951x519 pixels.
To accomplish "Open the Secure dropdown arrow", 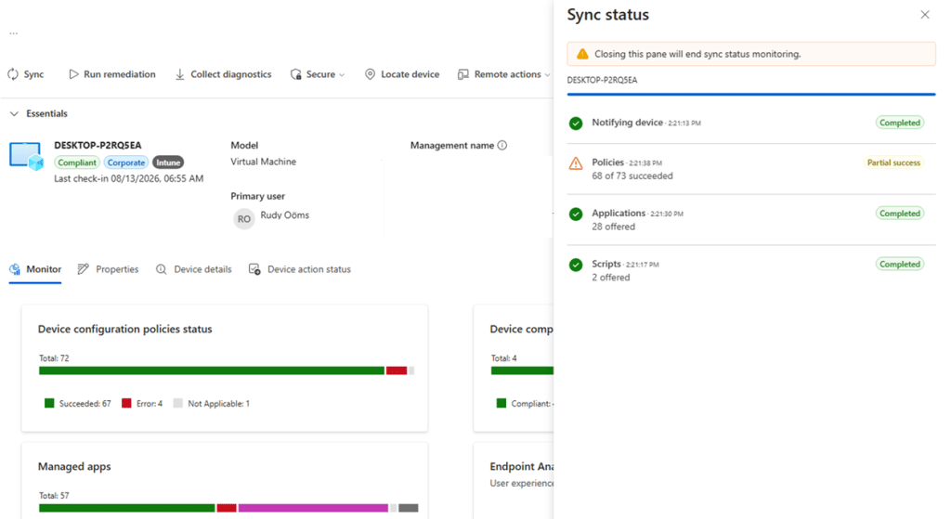I will [342, 74].
